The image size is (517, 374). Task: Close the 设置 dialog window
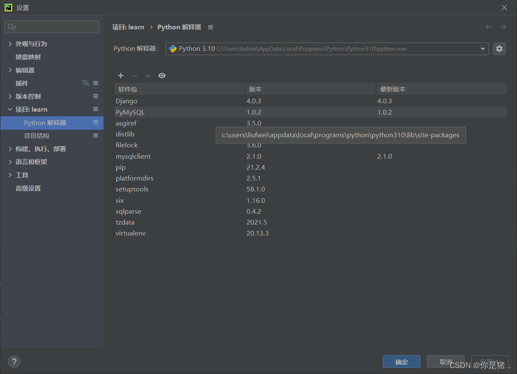(504, 8)
